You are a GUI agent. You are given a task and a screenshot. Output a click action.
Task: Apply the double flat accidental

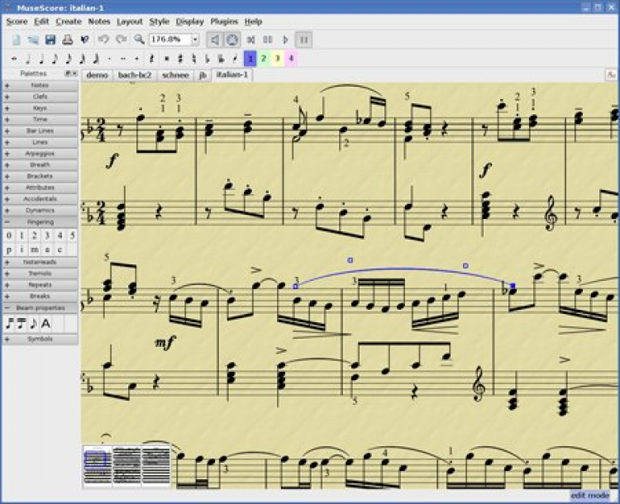tap(221, 59)
